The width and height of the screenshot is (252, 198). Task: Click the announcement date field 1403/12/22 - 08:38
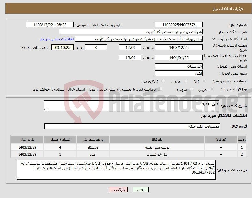pyautogui.click(x=50, y=25)
